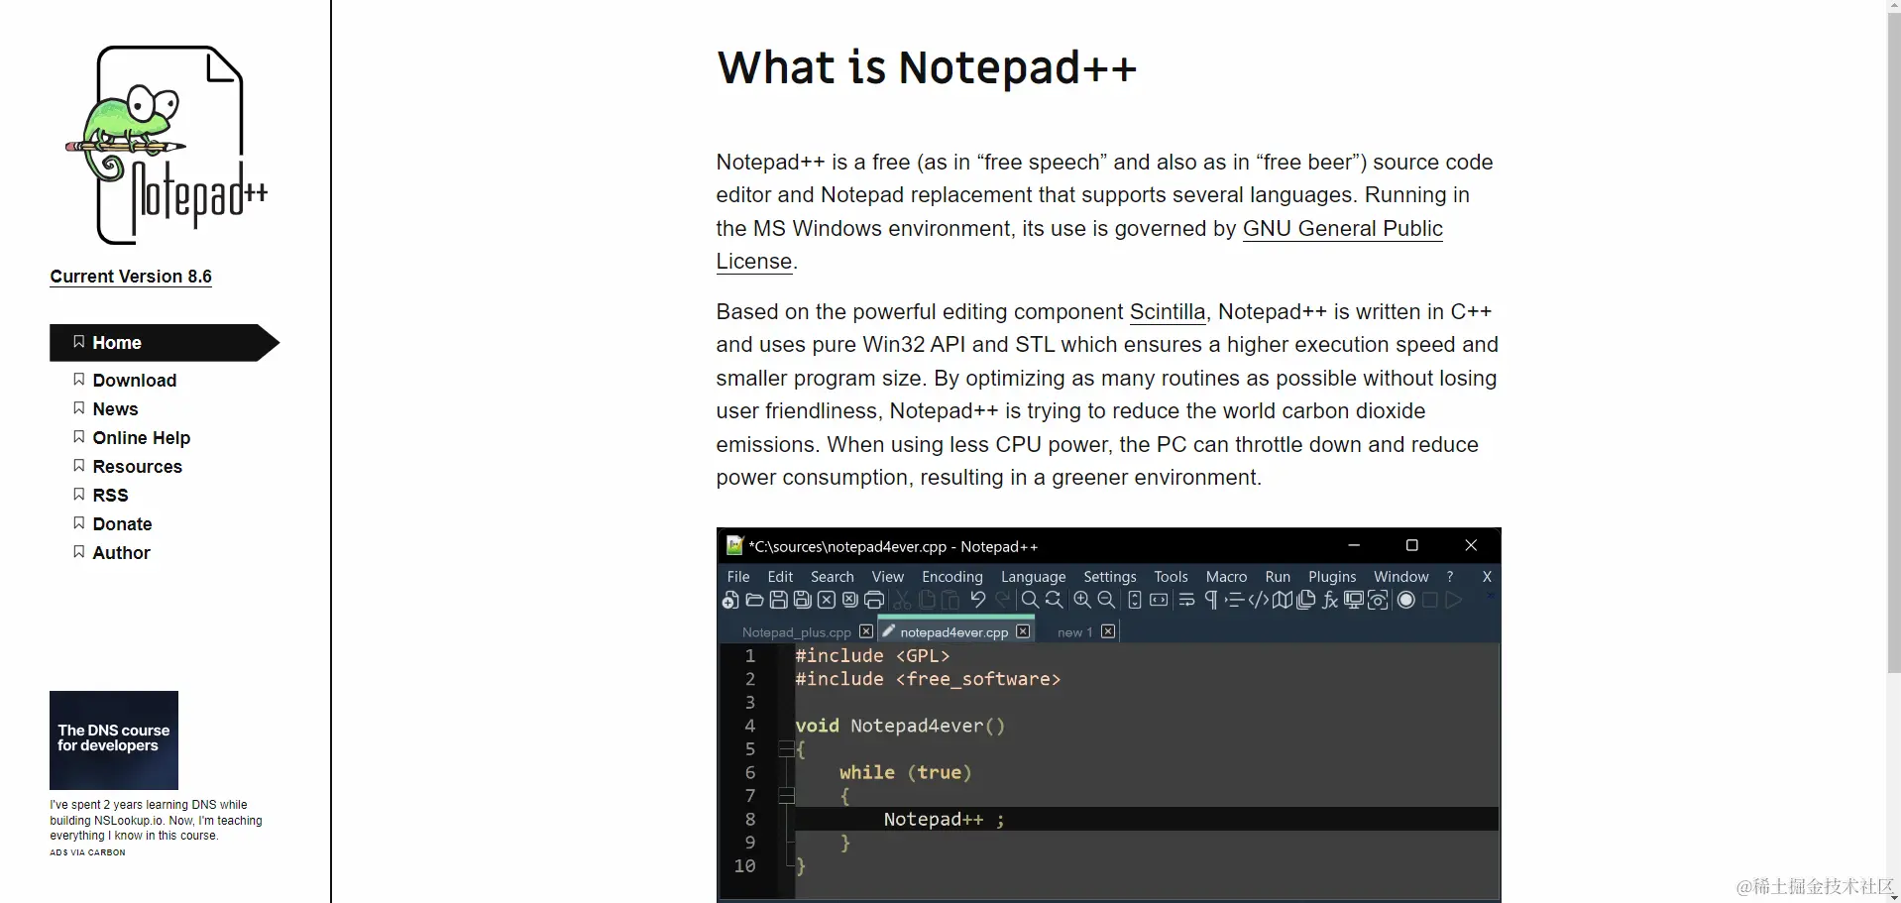Click the Record Macro circle icon
Screen dimensions: 1901x903
click(x=1405, y=600)
